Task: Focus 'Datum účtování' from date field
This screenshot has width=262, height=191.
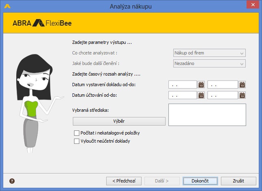Action: [183, 95]
